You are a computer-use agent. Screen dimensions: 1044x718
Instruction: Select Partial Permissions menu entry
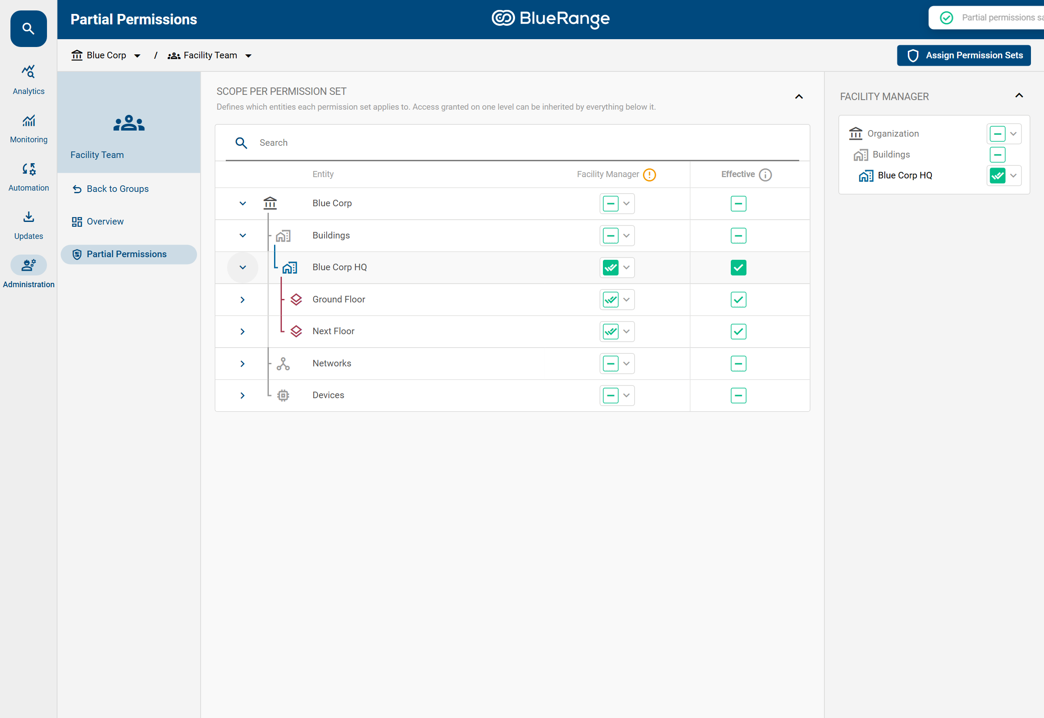(129, 254)
